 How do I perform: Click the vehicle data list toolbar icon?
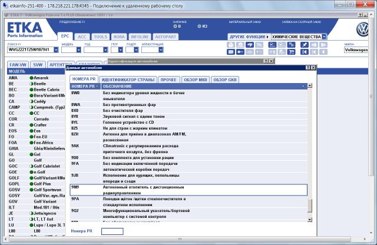[x=272, y=45]
